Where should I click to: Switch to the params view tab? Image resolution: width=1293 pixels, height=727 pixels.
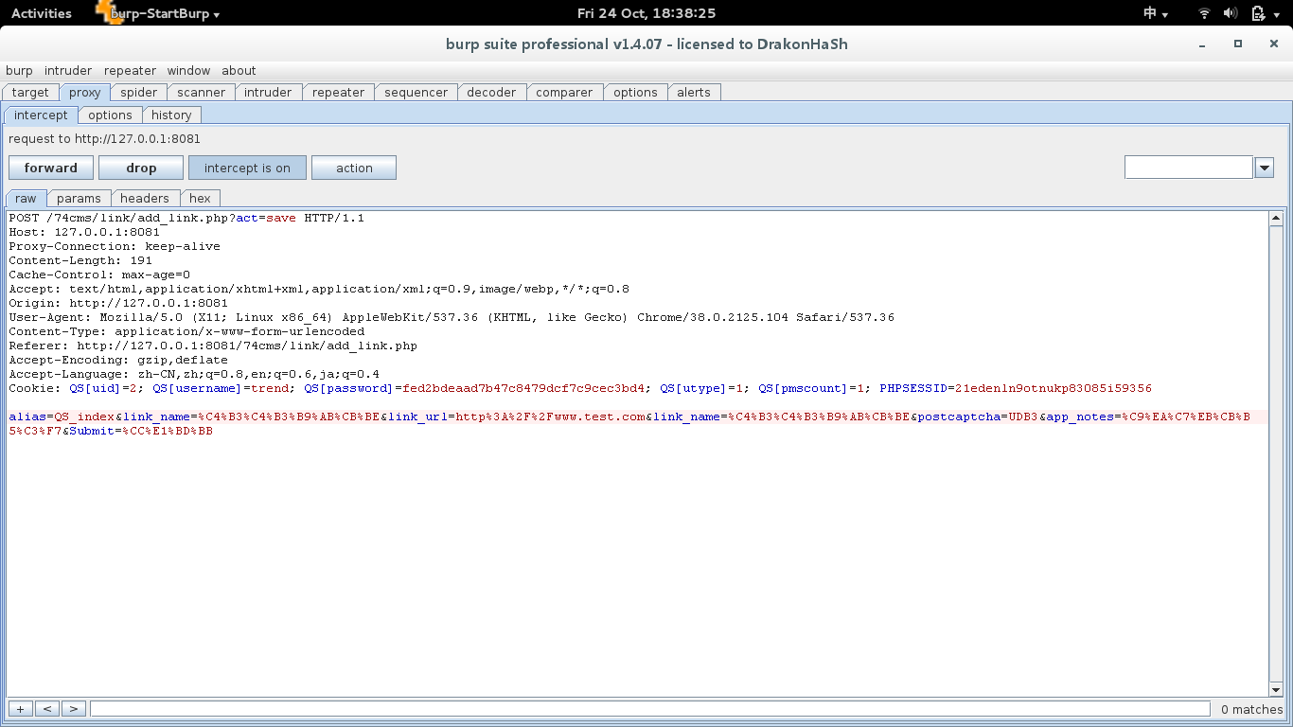click(80, 198)
